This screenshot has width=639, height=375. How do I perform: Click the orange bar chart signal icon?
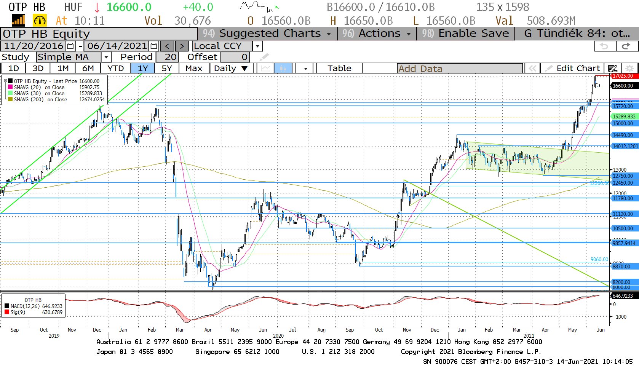[x=18, y=21]
